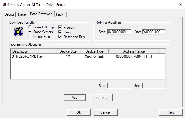Viewport: 185px width, 118px height.
Task: Click the 08000000H - 080FFFFFH address cell
Action: 134,56
